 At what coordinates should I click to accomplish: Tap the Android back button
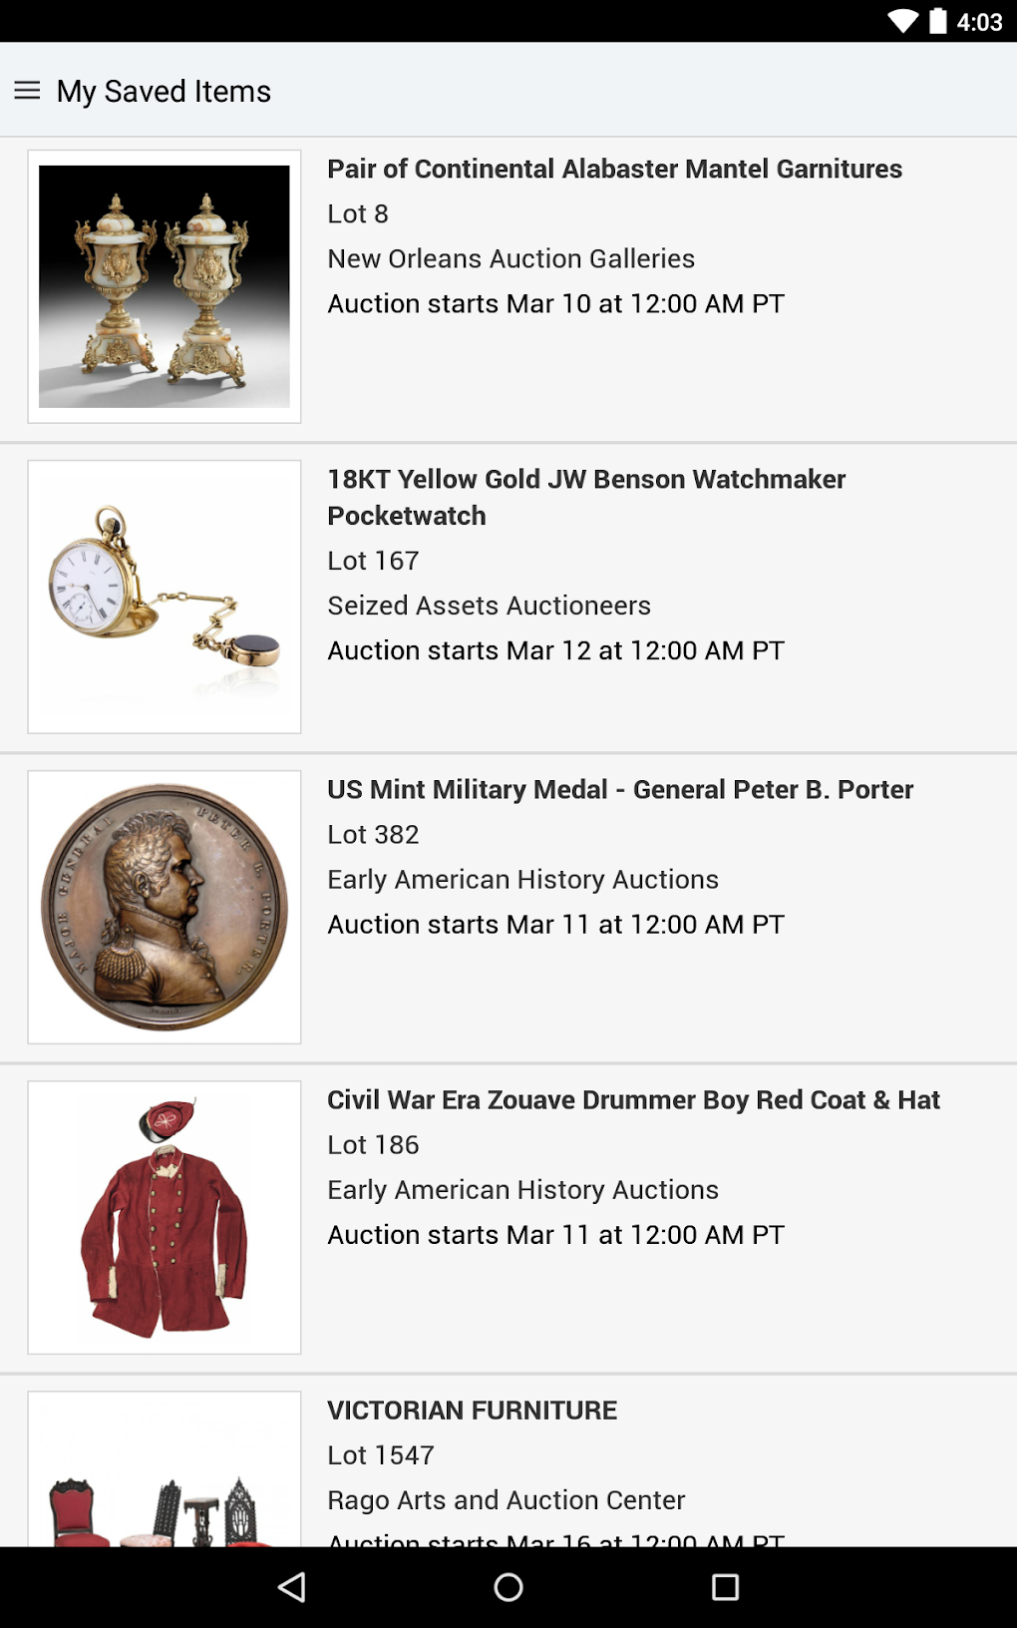[292, 1586]
